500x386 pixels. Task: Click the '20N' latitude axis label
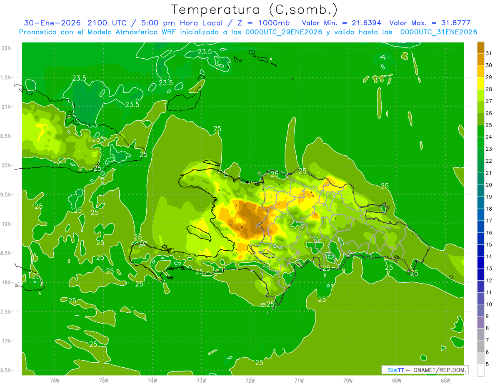tap(6, 165)
